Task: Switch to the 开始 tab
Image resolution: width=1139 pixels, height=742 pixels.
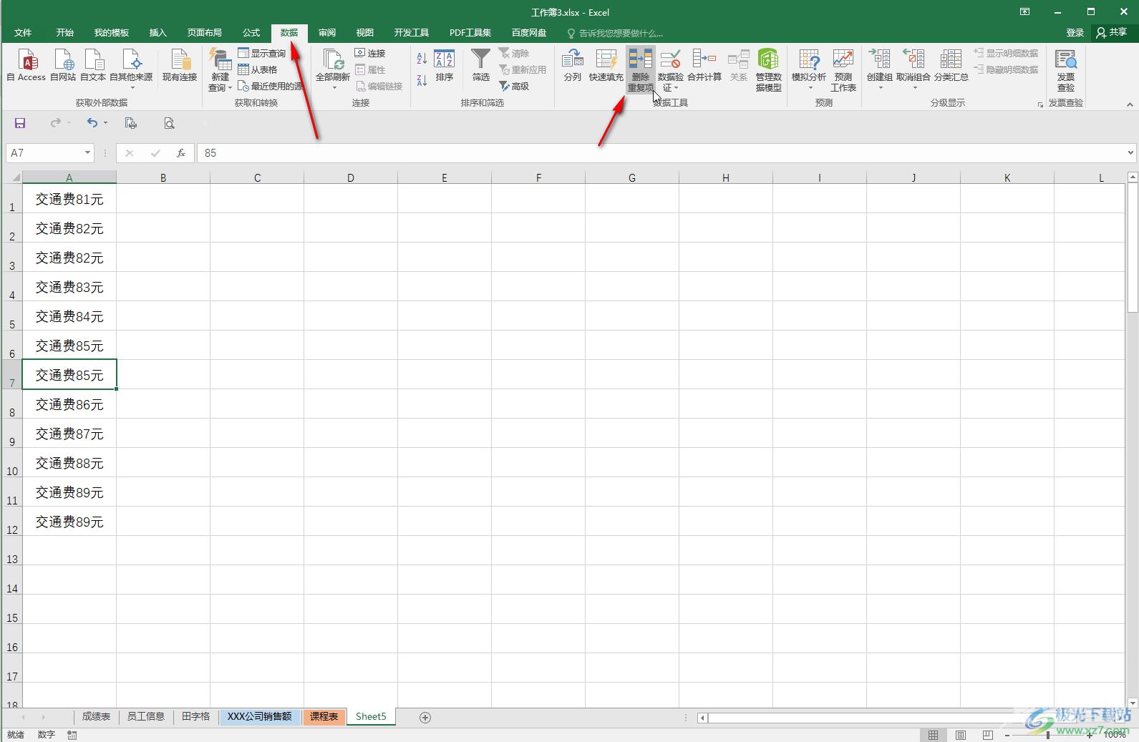Action: 65,32
